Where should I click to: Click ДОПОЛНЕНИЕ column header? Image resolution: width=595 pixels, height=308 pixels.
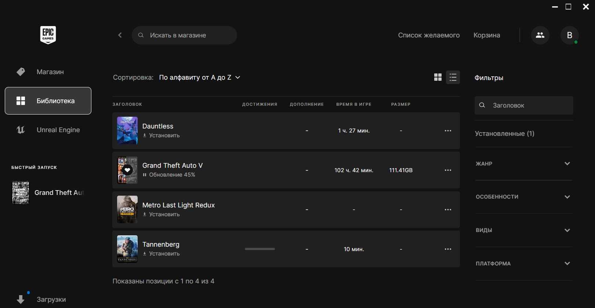[x=307, y=104]
